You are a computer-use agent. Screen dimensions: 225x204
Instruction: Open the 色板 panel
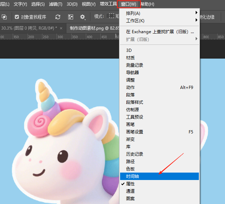(x=159, y=169)
